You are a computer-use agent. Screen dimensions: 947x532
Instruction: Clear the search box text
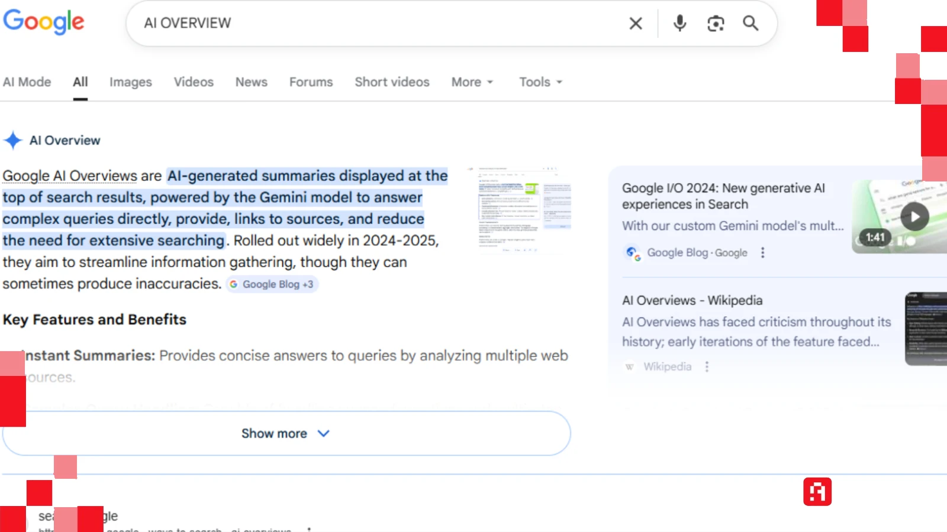636,24
